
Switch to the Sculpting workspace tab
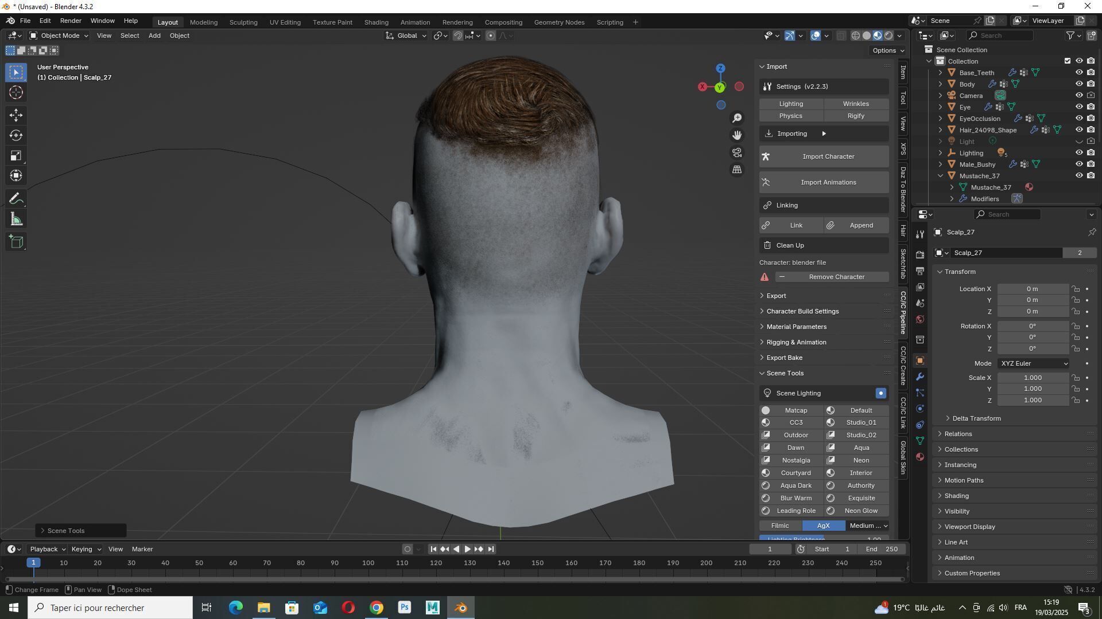coord(243,22)
